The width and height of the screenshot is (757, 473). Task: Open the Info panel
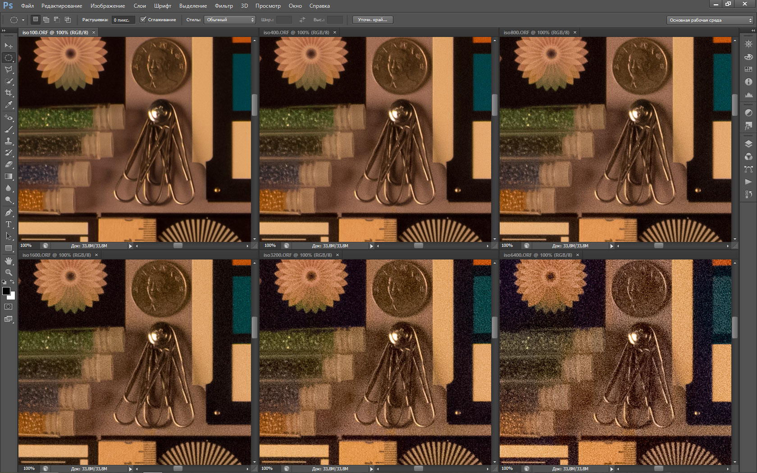(748, 82)
